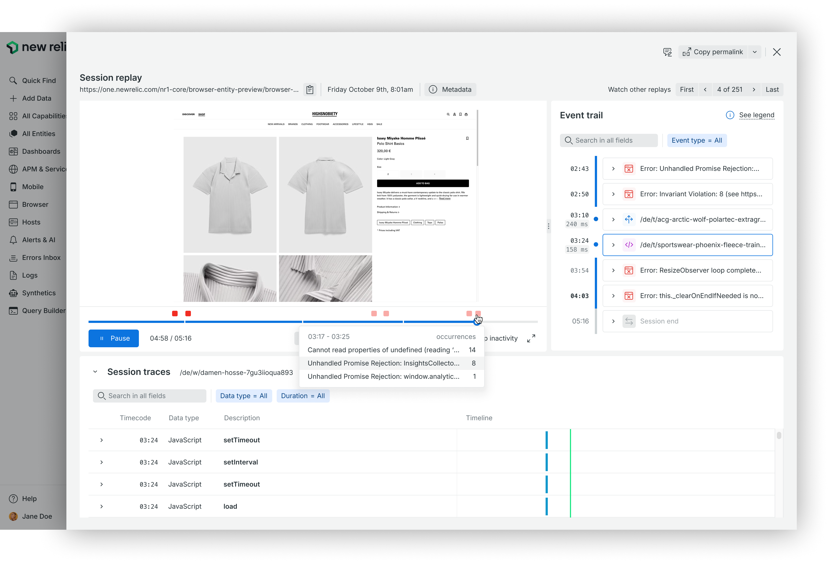Expand the setInterval trace row

click(x=102, y=462)
